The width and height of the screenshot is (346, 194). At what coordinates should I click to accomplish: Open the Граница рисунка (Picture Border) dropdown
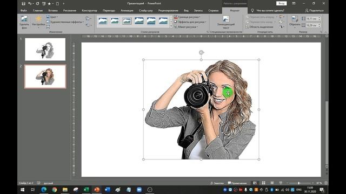coord(187,17)
